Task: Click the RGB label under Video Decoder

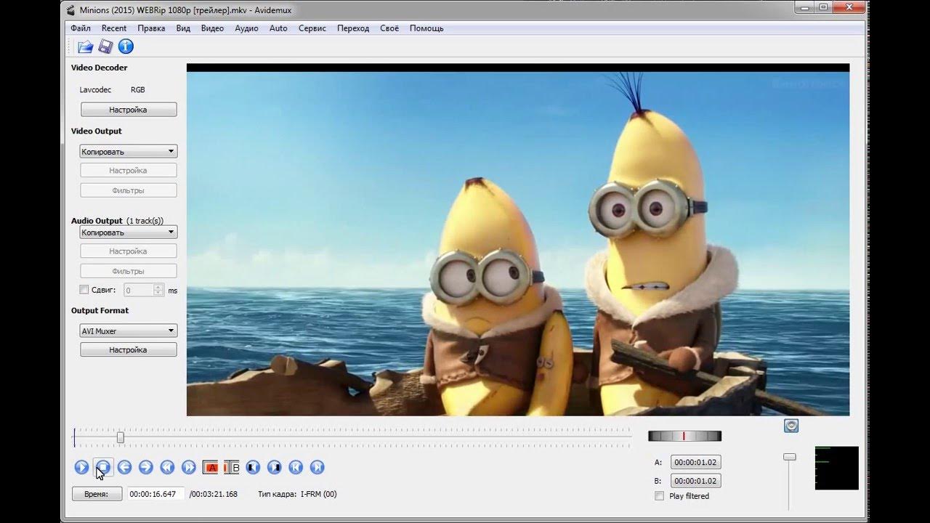Action: (x=138, y=89)
